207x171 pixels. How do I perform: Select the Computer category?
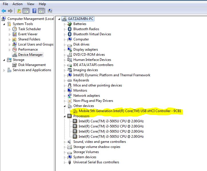81,39
